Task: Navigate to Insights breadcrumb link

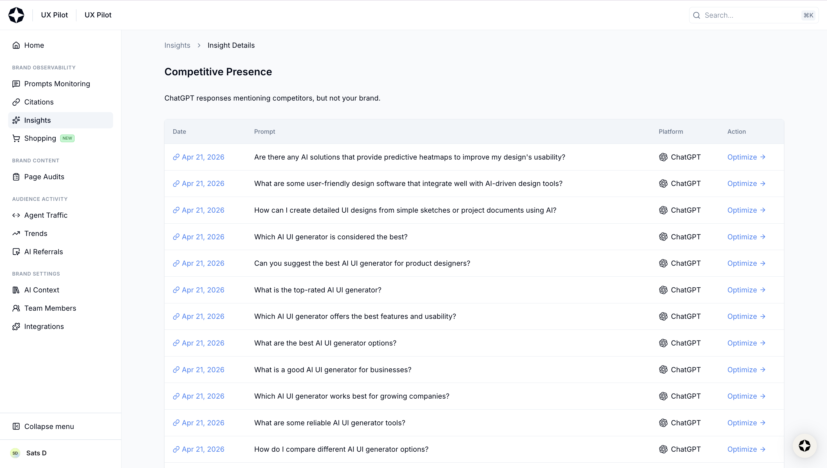Action: [x=177, y=45]
